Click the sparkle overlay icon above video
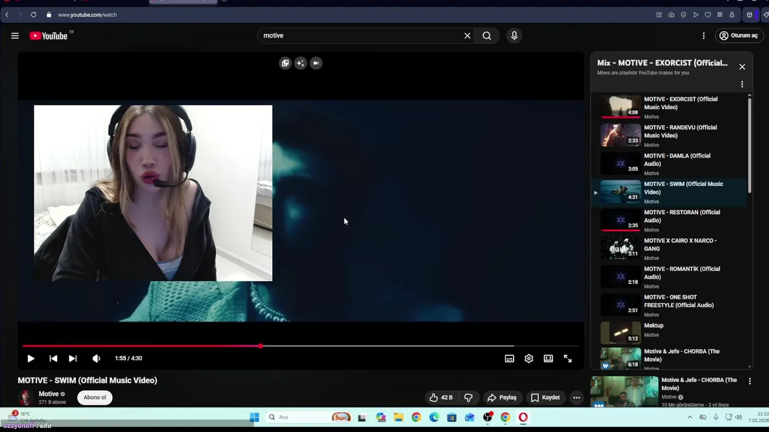The width and height of the screenshot is (769, 432). (x=300, y=63)
